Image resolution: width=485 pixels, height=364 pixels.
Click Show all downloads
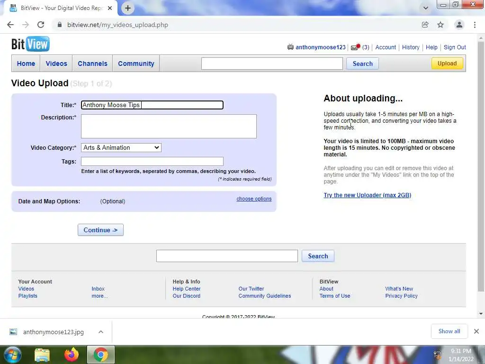[x=449, y=331]
